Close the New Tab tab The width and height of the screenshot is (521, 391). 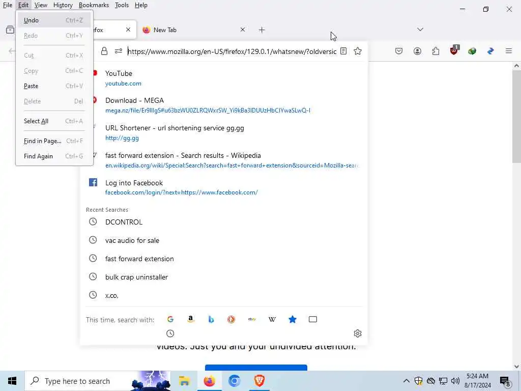[x=243, y=30]
